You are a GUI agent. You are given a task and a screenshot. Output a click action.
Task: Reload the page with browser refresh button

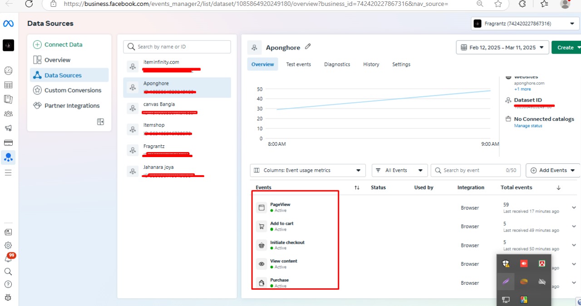click(29, 4)
